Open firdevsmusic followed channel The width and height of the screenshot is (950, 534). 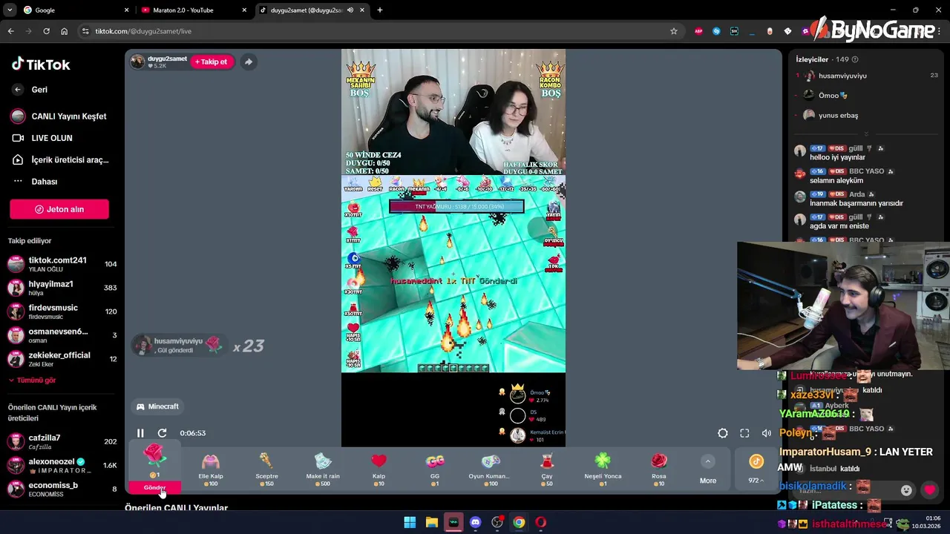62,311
